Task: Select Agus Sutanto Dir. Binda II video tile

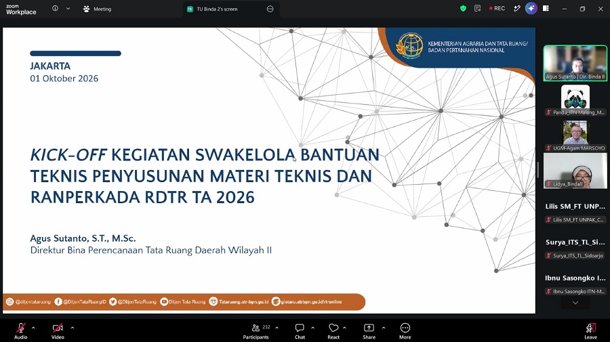Action: (575, 63)
